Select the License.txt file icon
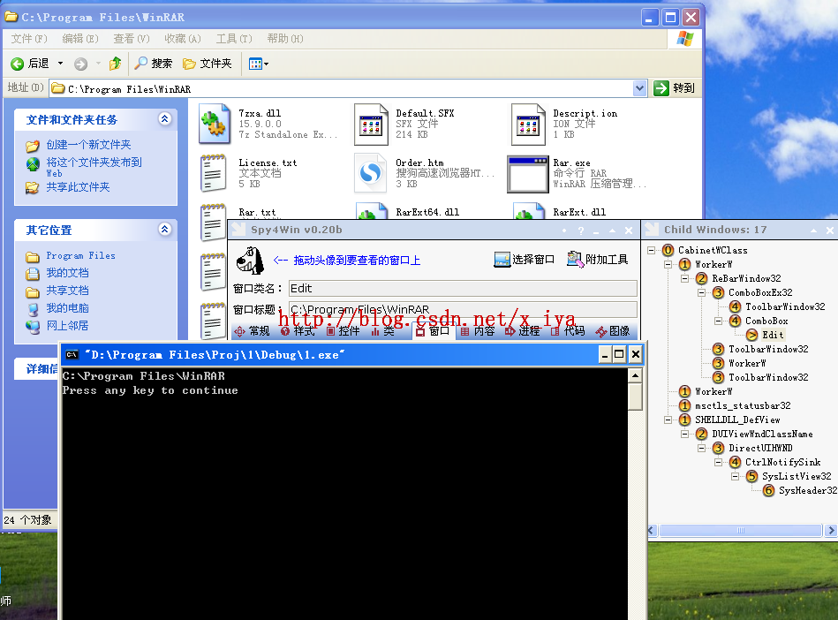This screenshot has width=838, height=620. [x=213, y=172]
